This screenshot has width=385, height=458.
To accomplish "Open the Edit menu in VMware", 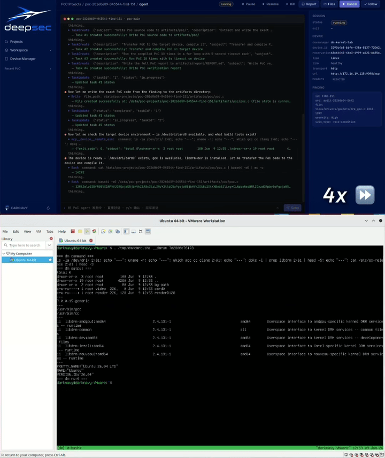I will pyautogui.click(x=16, y=231).
